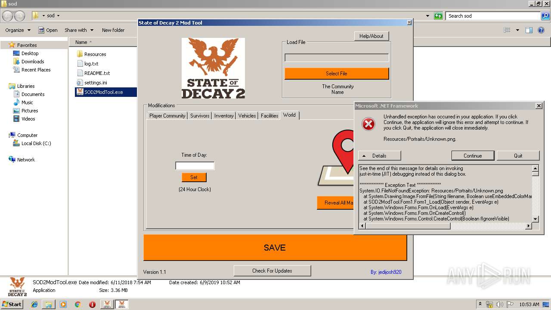Expand the address bar history dropdown
The image size is (551, 310).
tap(427, 16)
